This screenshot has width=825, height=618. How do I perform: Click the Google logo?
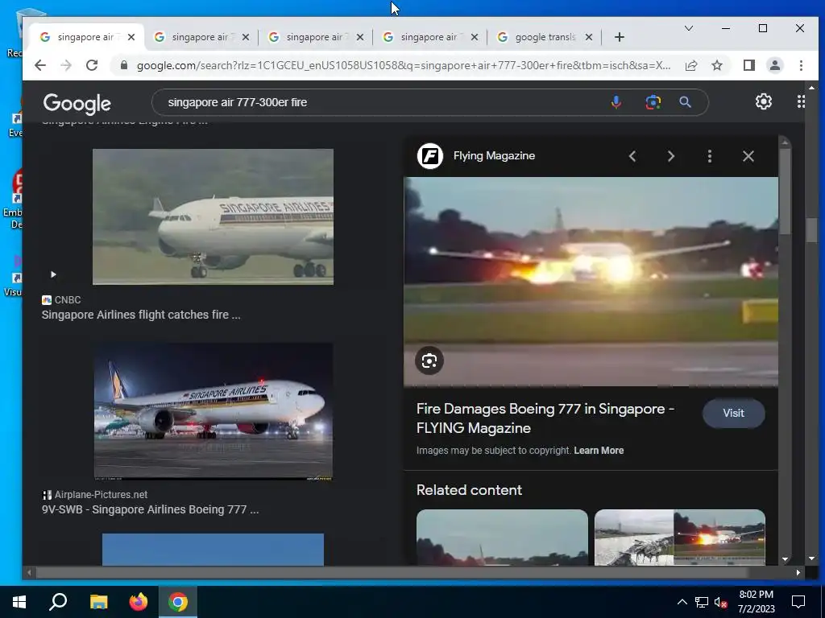[77, 104]
